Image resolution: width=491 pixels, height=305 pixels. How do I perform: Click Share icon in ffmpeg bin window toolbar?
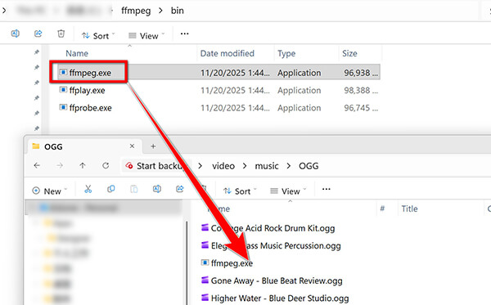click(x=38, y=34)
